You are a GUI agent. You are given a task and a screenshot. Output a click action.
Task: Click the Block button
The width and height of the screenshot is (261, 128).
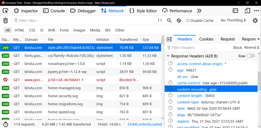click(238, 47)
